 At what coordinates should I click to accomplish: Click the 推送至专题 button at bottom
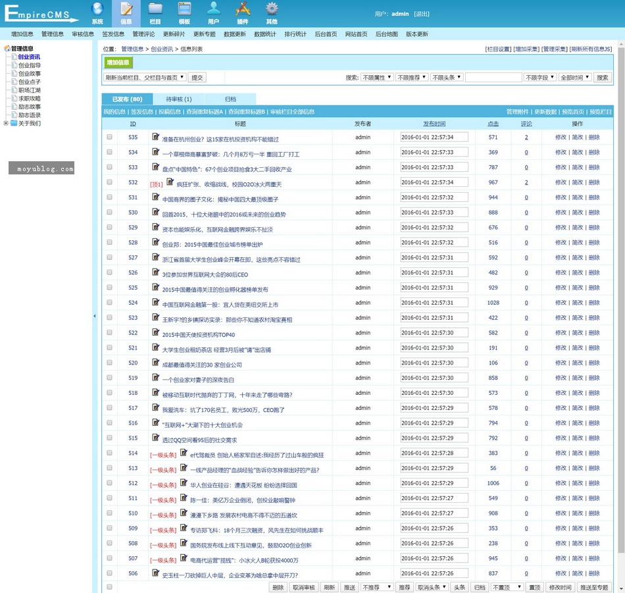tap(594, 587)
